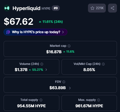Expand FDV details chevron after $63.89B
120x112 pixels.
(70, 88)
